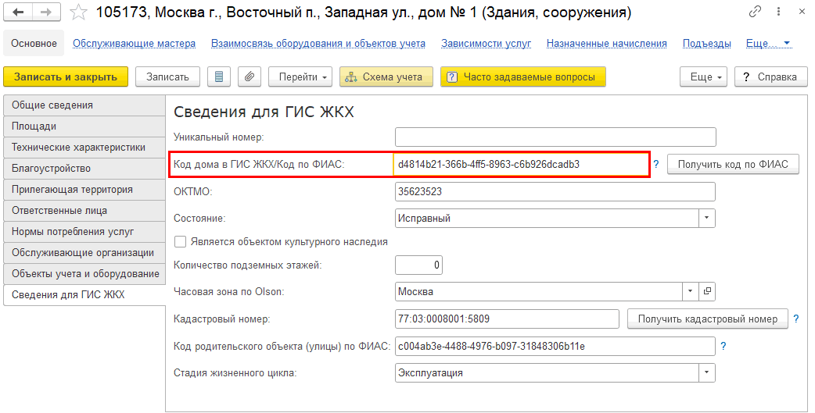The image size is (815, 413).
Task: Click the Получить код по ФИАС button
Action: (733, 165)
